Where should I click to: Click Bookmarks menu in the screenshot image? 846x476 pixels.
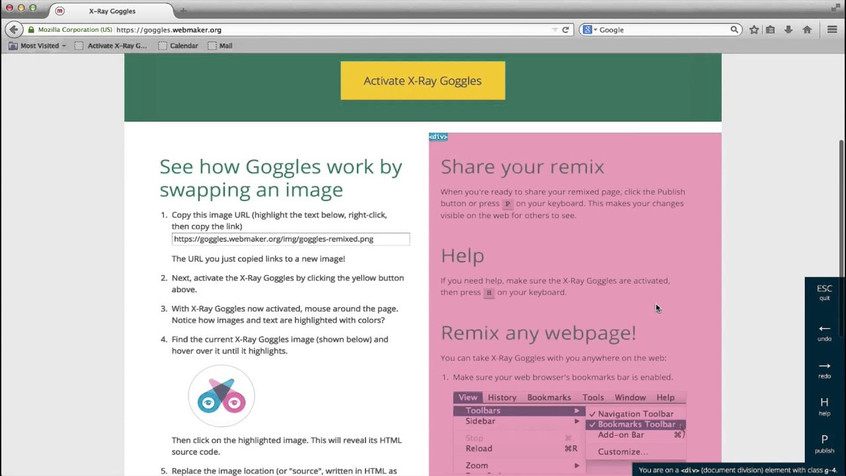[x=549, y=397]
